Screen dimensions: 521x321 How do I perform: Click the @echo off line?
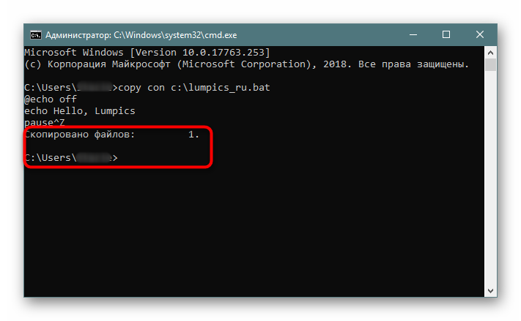coord(51,99)
